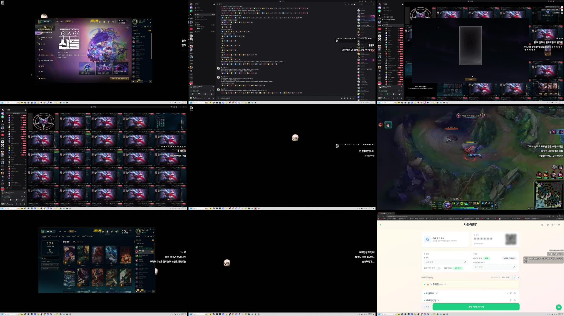The height and width of the screenshot is (316, 564).
Task: Open the gear settings icon on 사과게임 page
Action: click(542, 225)
